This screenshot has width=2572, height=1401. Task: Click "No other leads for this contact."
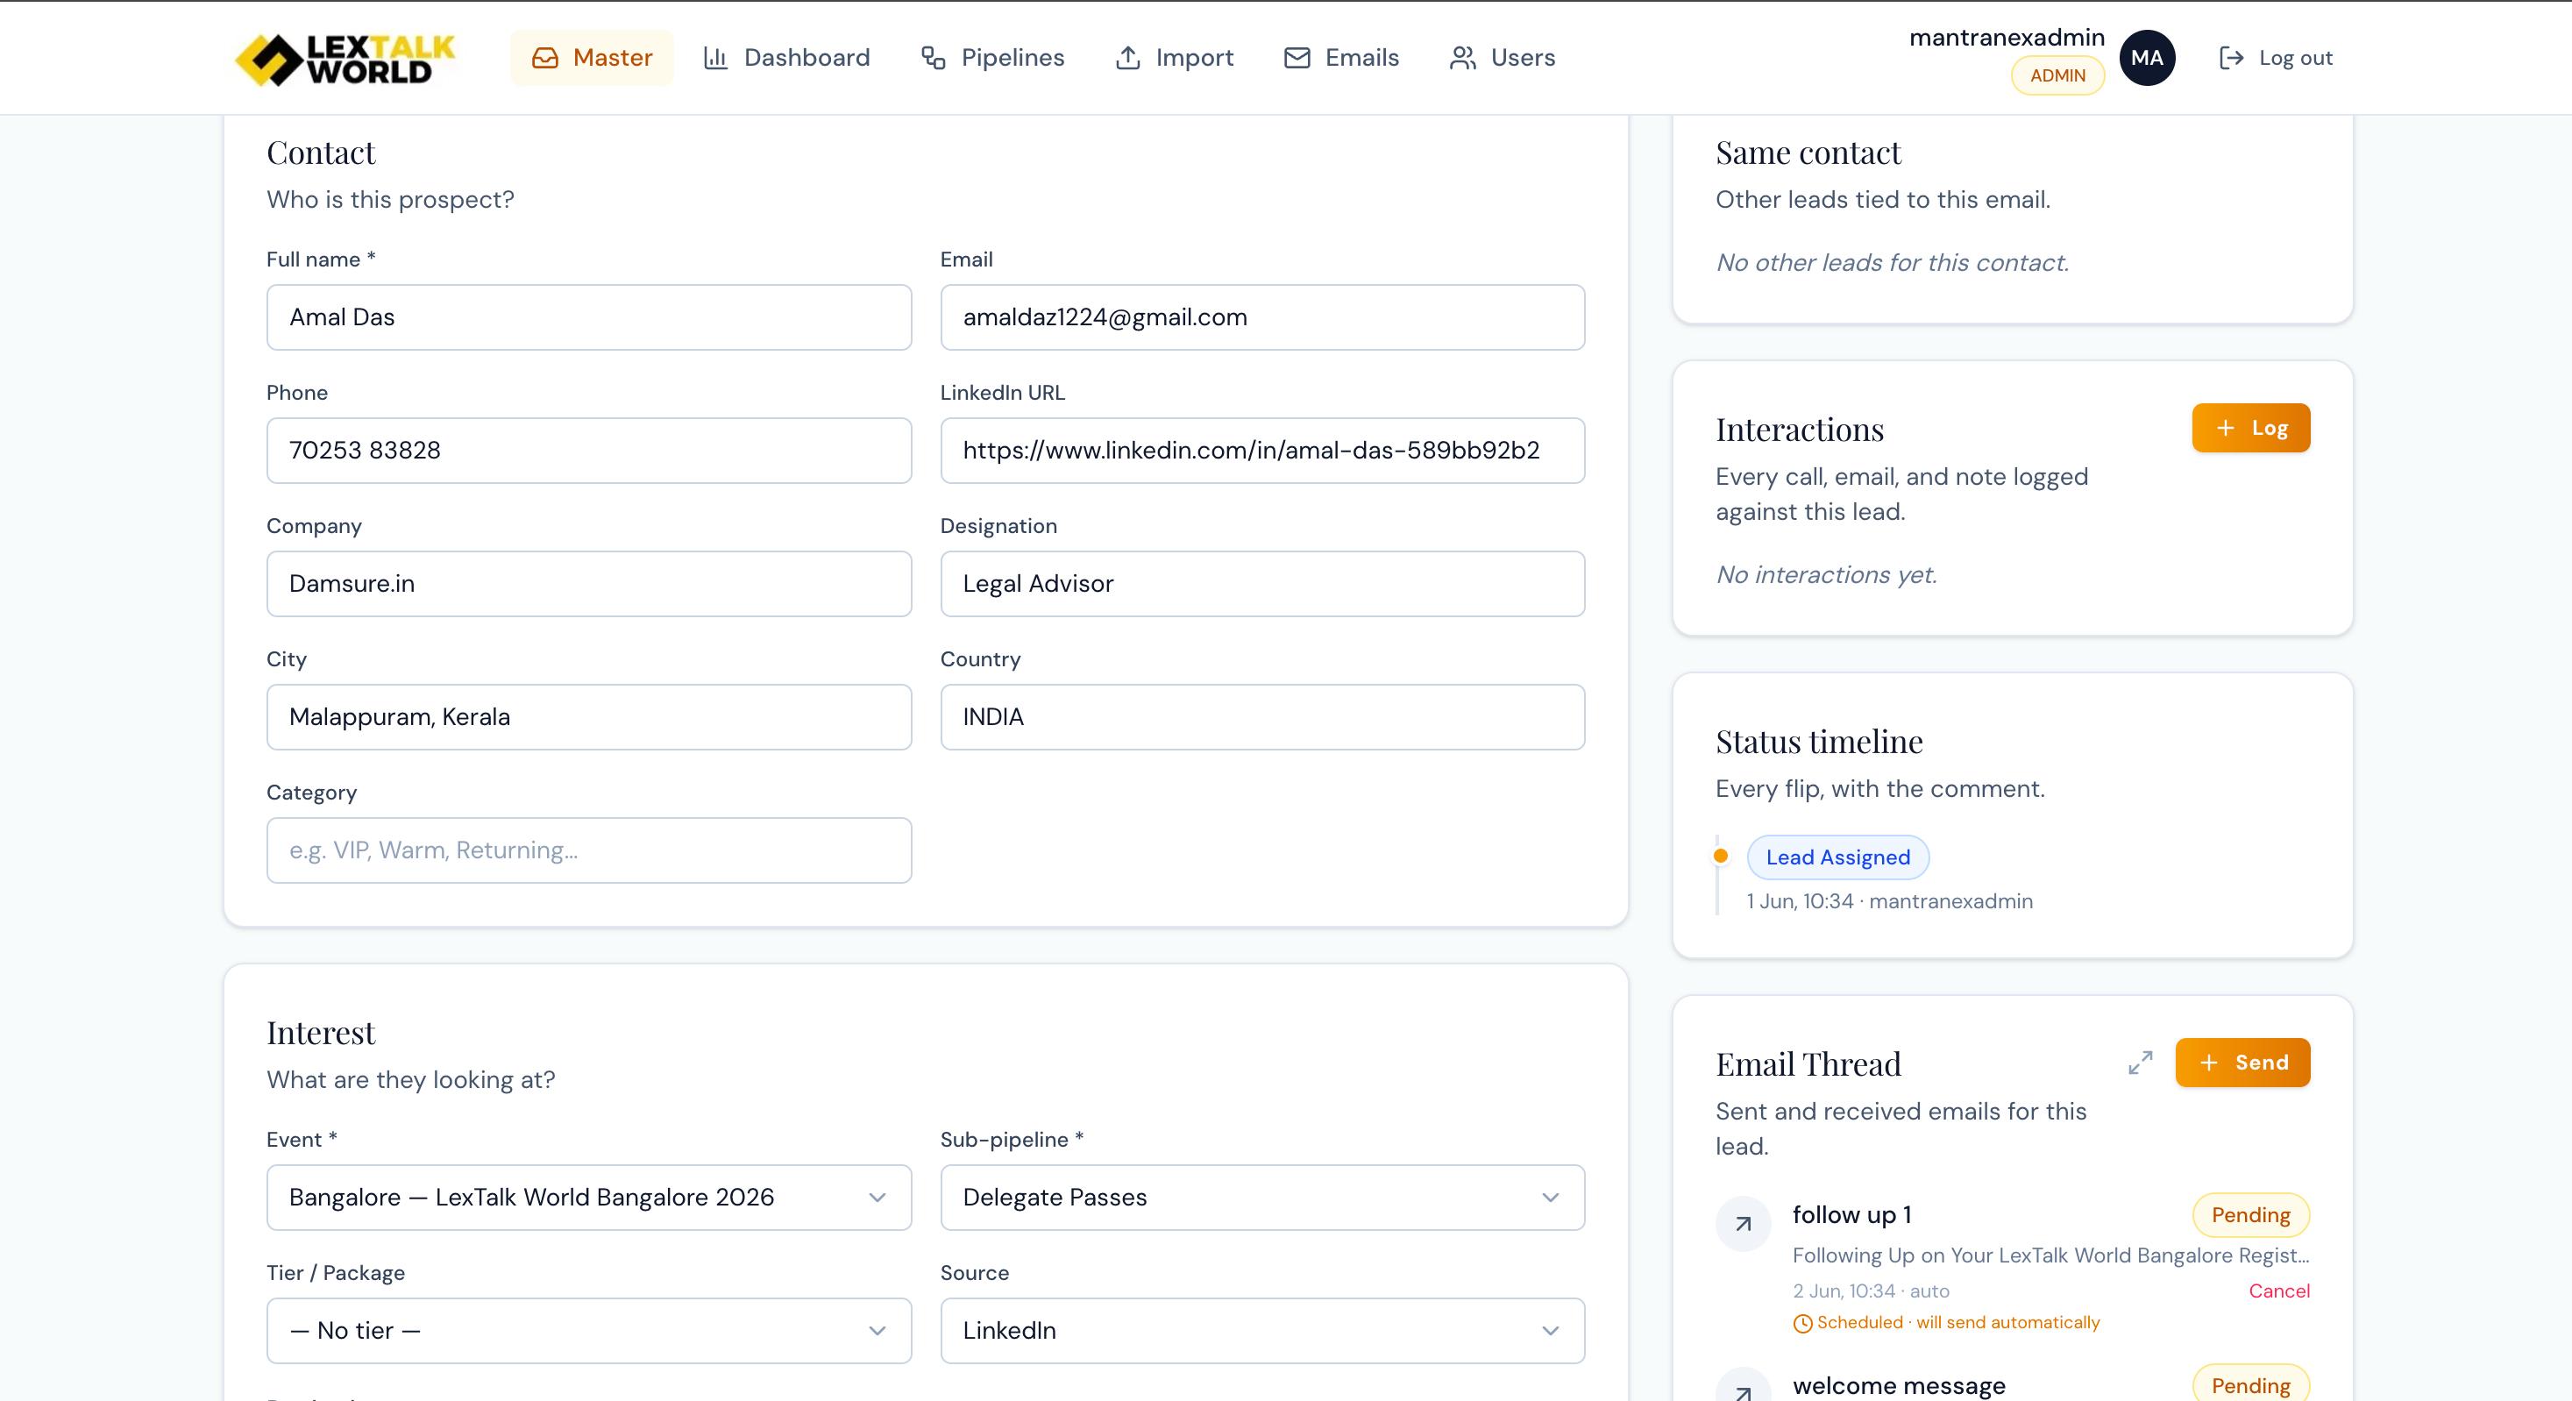tap(1892, 263)
